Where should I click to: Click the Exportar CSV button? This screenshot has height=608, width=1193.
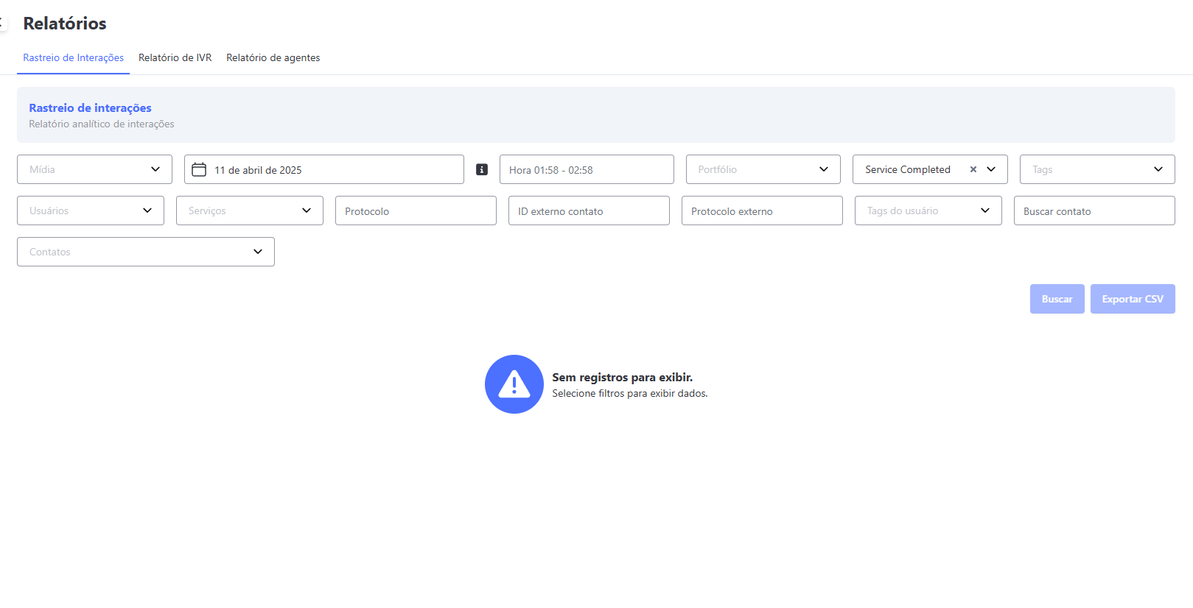[1132, 299]
